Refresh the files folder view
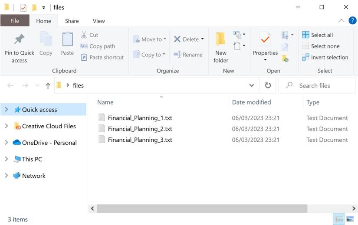Image resolution: width=358 pixels, height=225 pixels. (x=268, y=85)
